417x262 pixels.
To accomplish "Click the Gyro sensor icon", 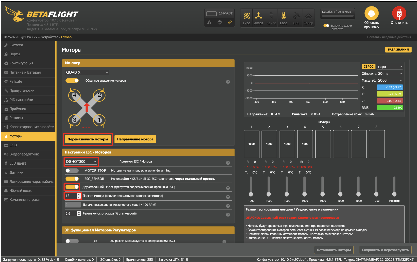I will tap(246, 16).
